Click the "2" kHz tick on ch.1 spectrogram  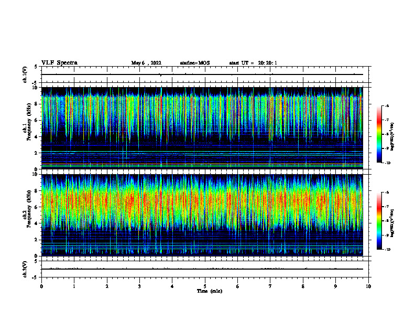pos(36,153)
